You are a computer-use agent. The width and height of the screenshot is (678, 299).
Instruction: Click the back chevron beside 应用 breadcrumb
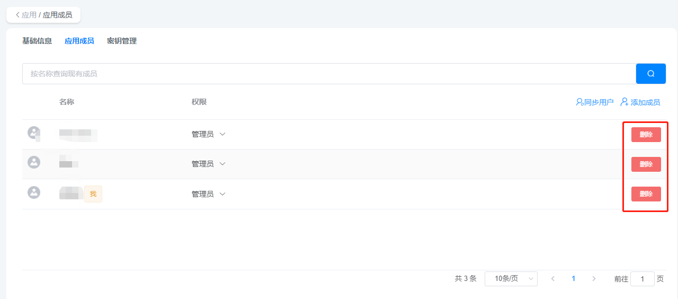[x=17, y=15]
